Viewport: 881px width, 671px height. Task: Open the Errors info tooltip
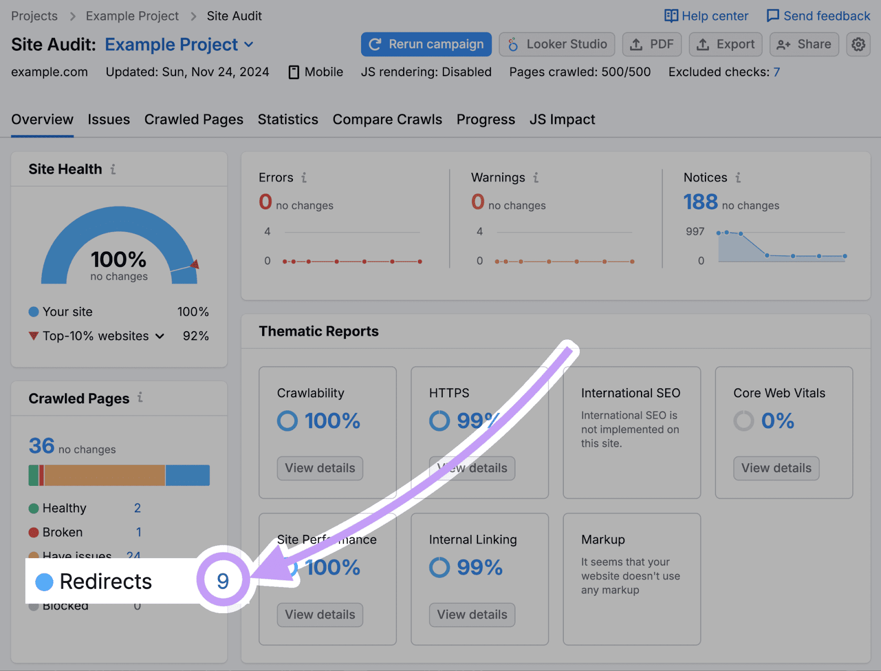tap(304, 178)
